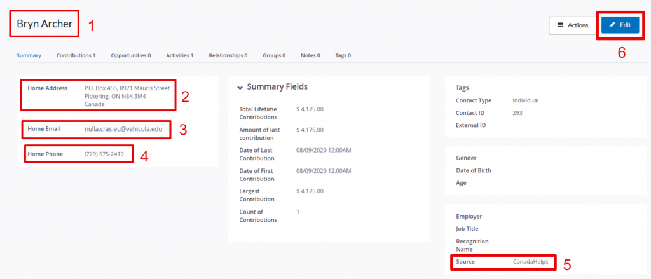Click the Summary Fields heading
651x279 pixels.
click(x=277, y=87)
